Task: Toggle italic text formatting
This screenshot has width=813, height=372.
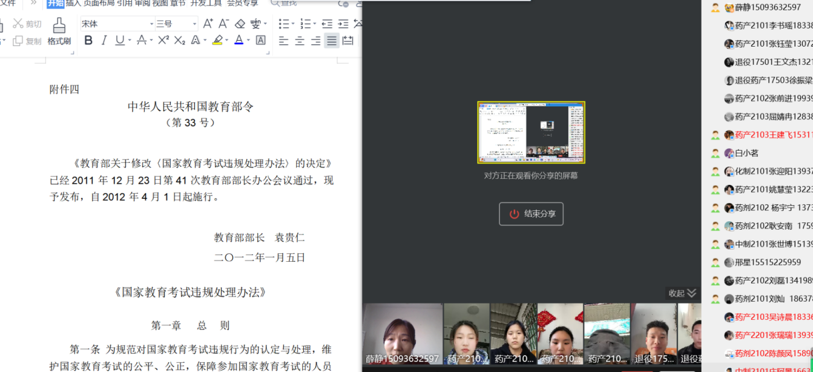Action: click(x=104, y=41)
